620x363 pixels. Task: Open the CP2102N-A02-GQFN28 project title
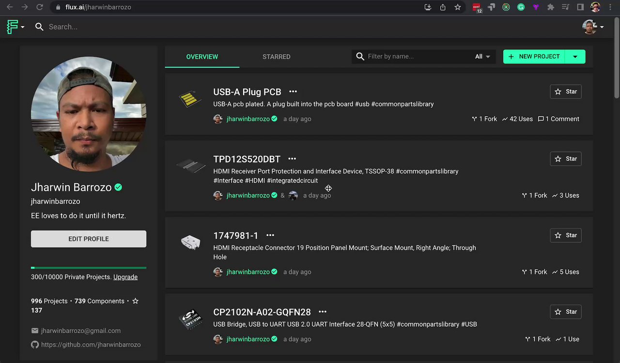click(262, 312)
